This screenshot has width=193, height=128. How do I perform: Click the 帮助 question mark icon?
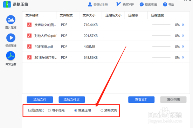pos(165,5)
